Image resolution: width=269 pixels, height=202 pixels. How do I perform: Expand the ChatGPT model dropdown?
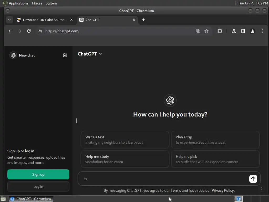pyautogui.click(x=90, y=54)
